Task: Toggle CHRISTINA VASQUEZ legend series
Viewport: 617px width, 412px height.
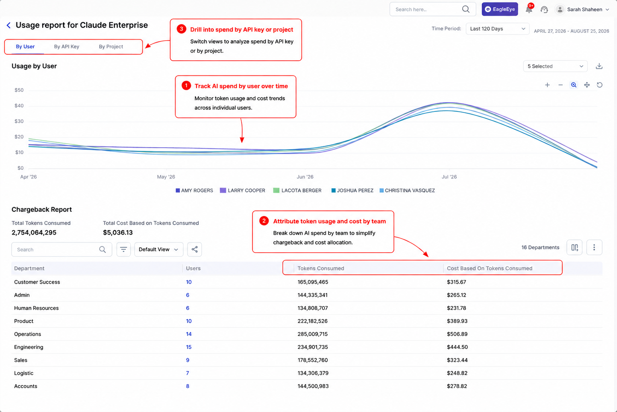Action: pyautogui.click(x=407, y=191)
